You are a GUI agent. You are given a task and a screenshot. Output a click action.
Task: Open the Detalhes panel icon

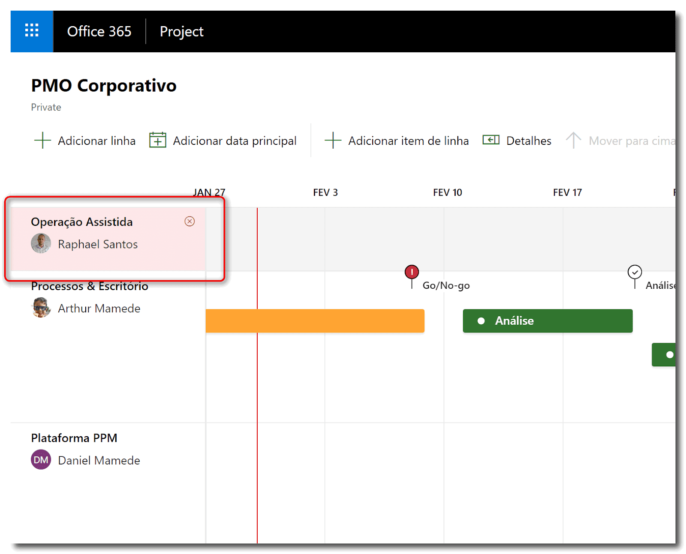(491, 140)
